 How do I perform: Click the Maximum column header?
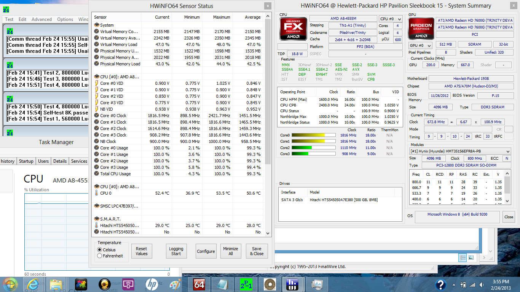coord(217,17)
